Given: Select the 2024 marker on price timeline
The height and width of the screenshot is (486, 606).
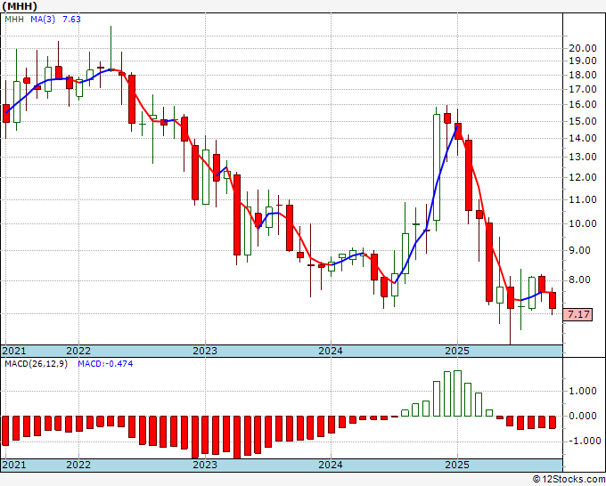Looking at the screenshot, I should [x=331, y=351].
